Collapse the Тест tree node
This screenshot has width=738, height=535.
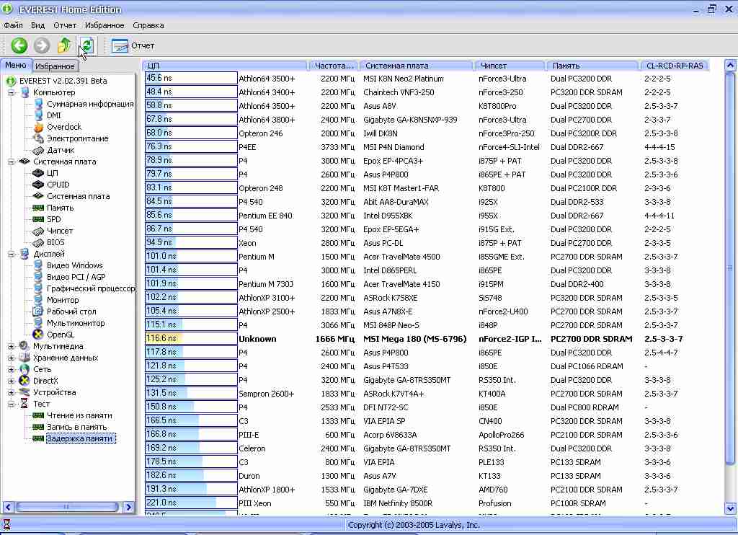pyautogui.click(x=11, y=404)
